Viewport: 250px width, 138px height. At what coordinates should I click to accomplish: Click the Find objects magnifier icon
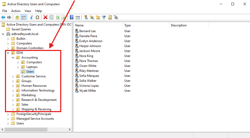coord(110,17)
